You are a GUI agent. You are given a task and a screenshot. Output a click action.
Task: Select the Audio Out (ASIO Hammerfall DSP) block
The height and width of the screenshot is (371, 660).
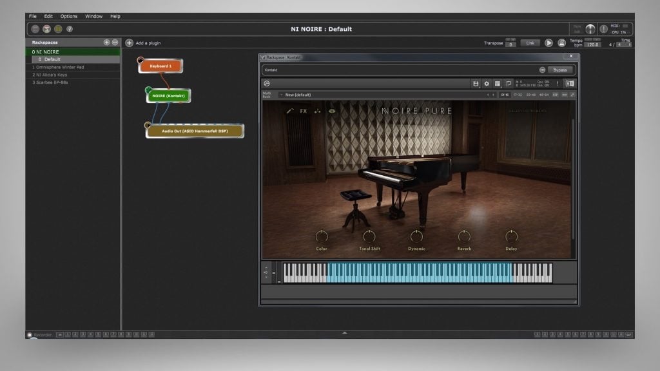pos(195,131)
